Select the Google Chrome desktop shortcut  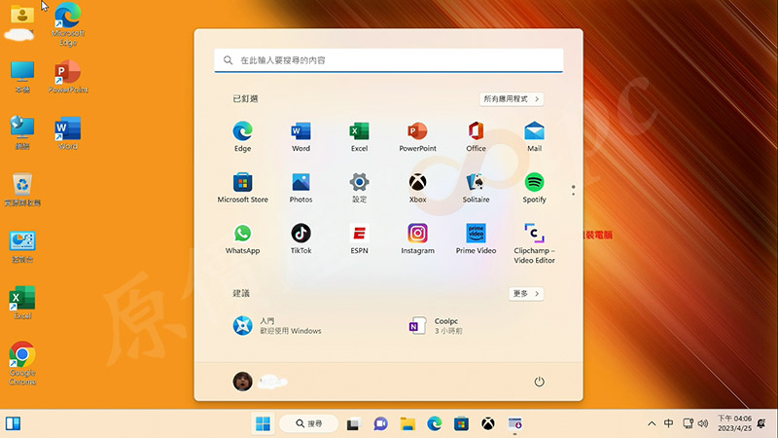pyautogui.click(x=22, y=363)
